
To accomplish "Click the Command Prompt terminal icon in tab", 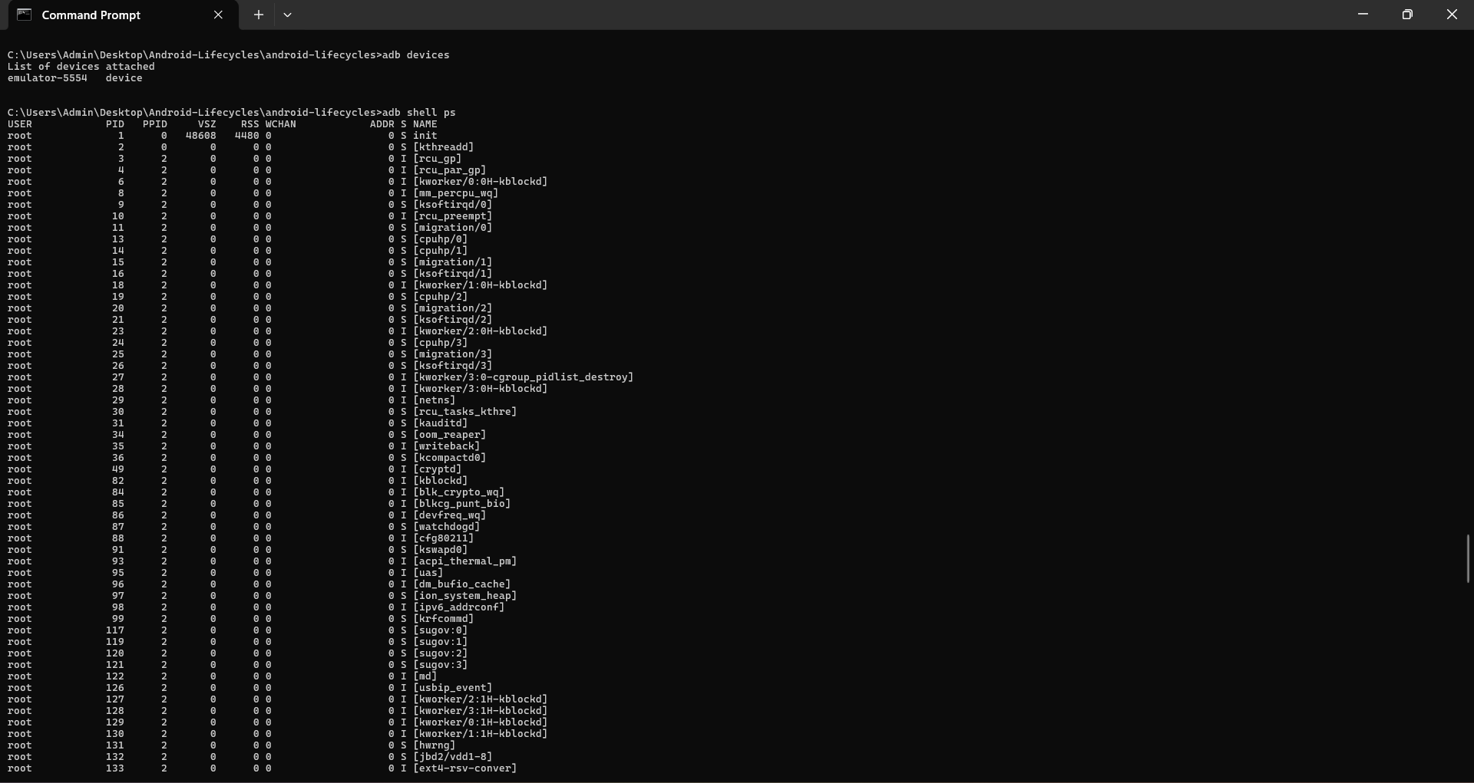I will (x=24, y=15).
